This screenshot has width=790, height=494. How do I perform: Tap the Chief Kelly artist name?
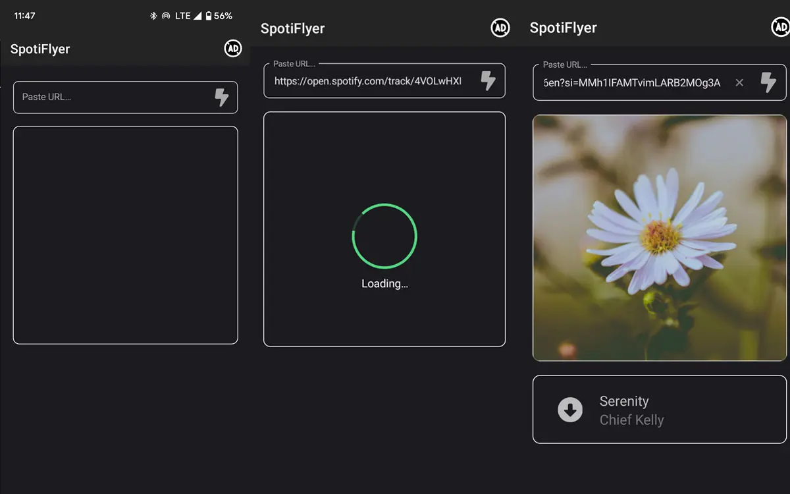(631, 420)
